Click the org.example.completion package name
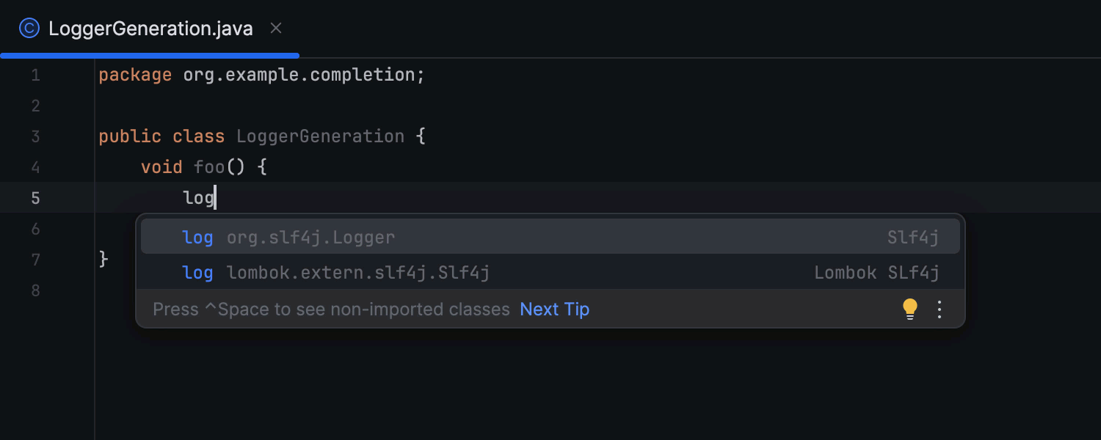1101x440 pixels. coord(299,75)
